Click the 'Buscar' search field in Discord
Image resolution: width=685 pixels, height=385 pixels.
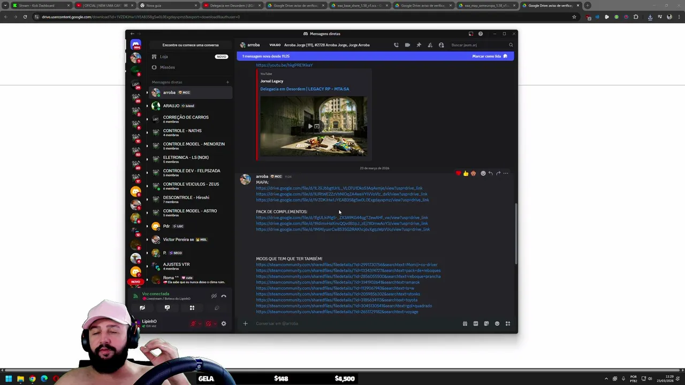pyautogui.click(x=481, y=45)
